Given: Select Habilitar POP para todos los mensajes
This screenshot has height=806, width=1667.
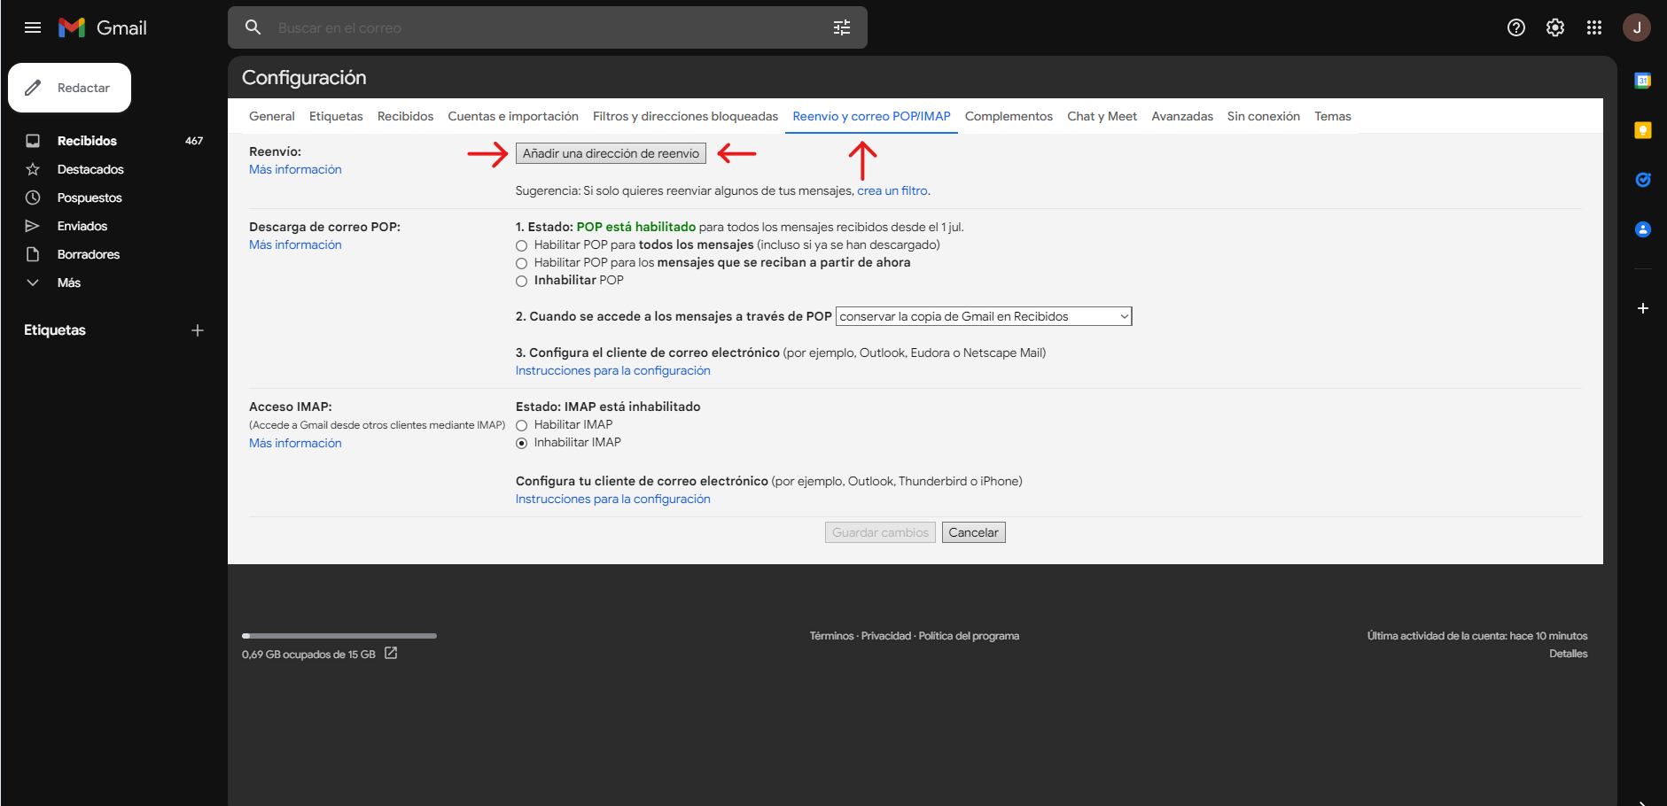Looking at the screenshot, I should pos(521,245).
